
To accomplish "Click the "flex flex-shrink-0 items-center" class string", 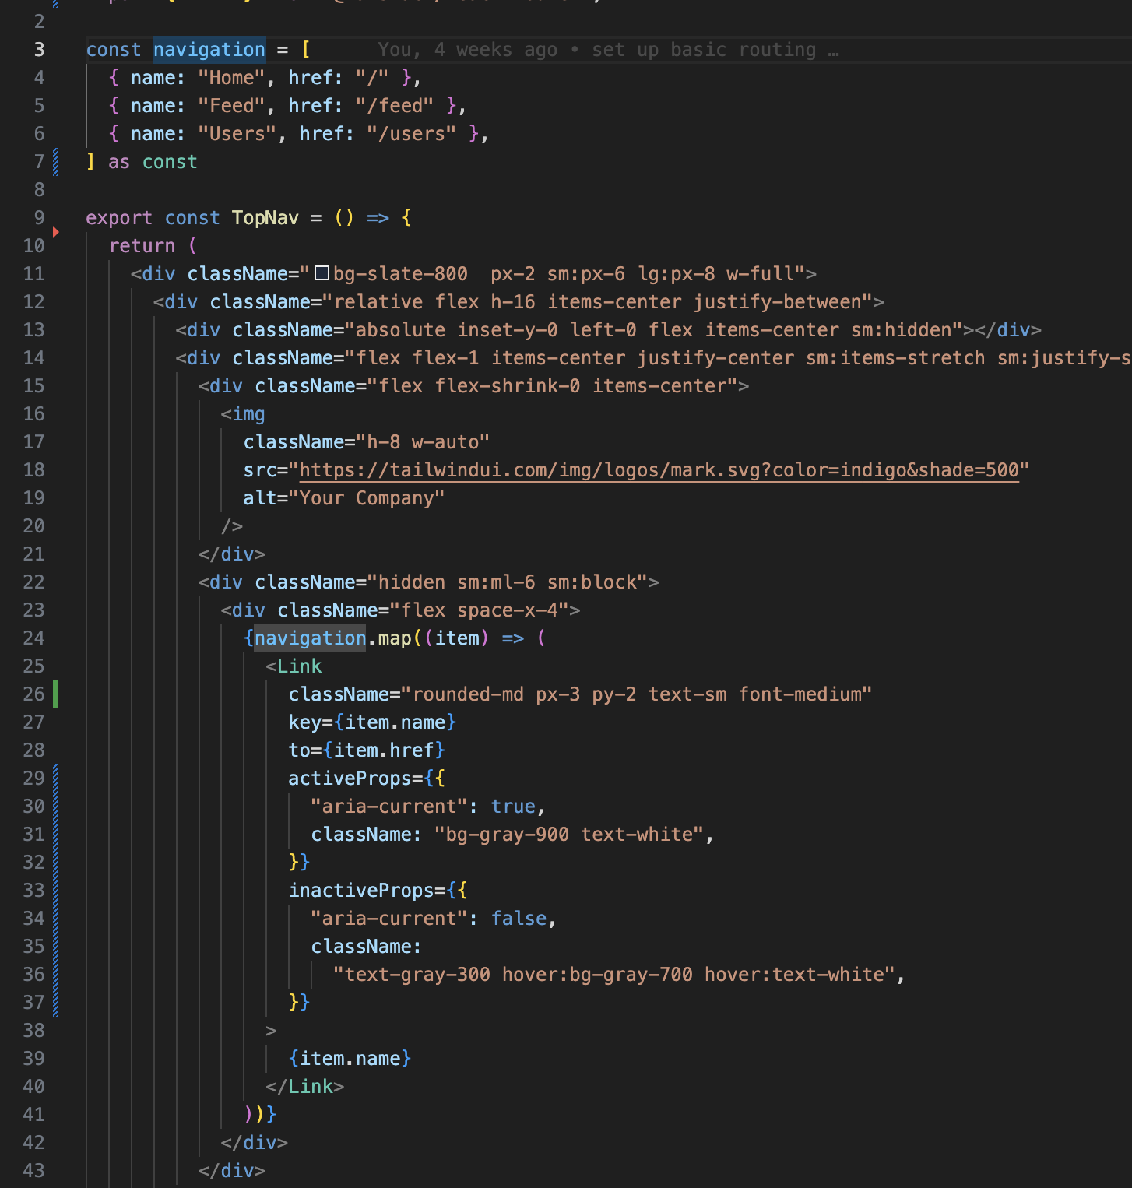I will (552, 386).
